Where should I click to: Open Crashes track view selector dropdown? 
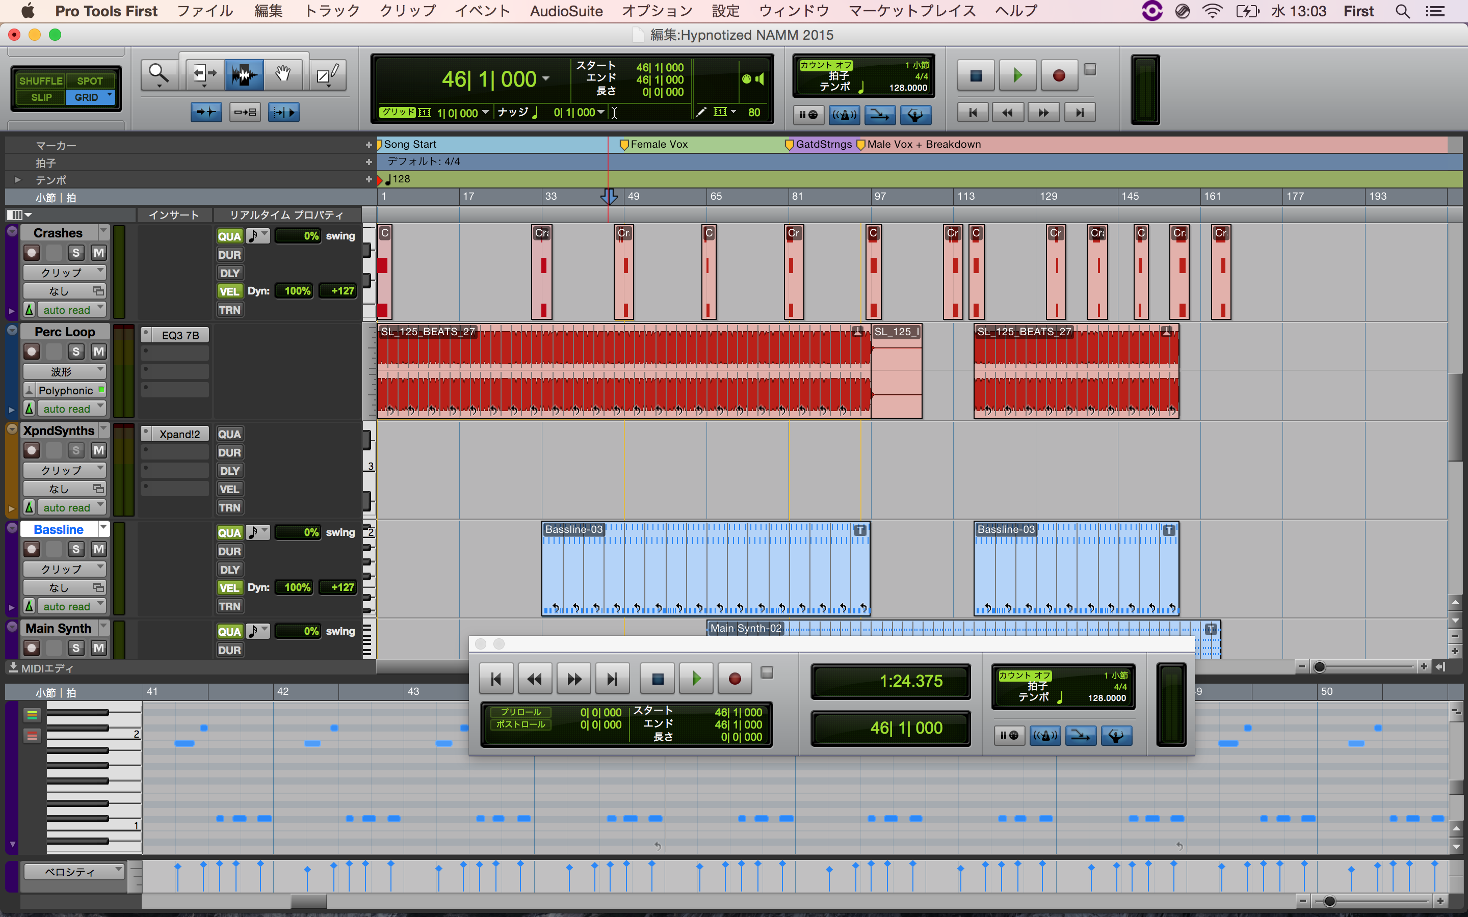pyautogui.click(x=64, y=273)
